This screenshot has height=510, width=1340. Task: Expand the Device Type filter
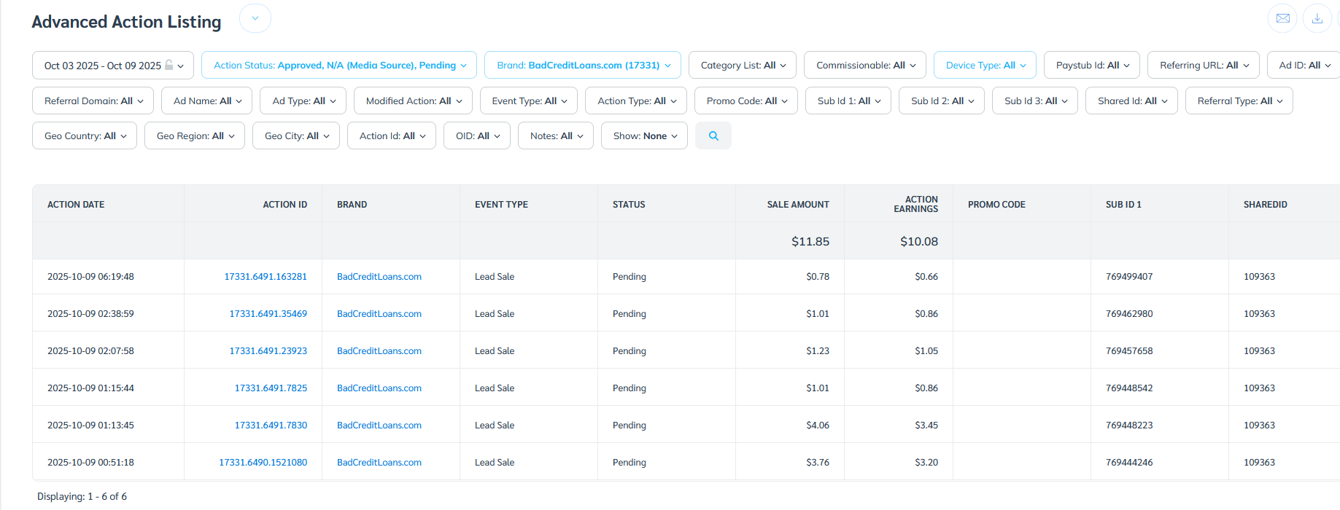pos(985,66)
